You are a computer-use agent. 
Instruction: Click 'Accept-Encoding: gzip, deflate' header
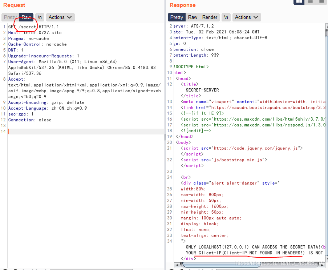point(46,102)
